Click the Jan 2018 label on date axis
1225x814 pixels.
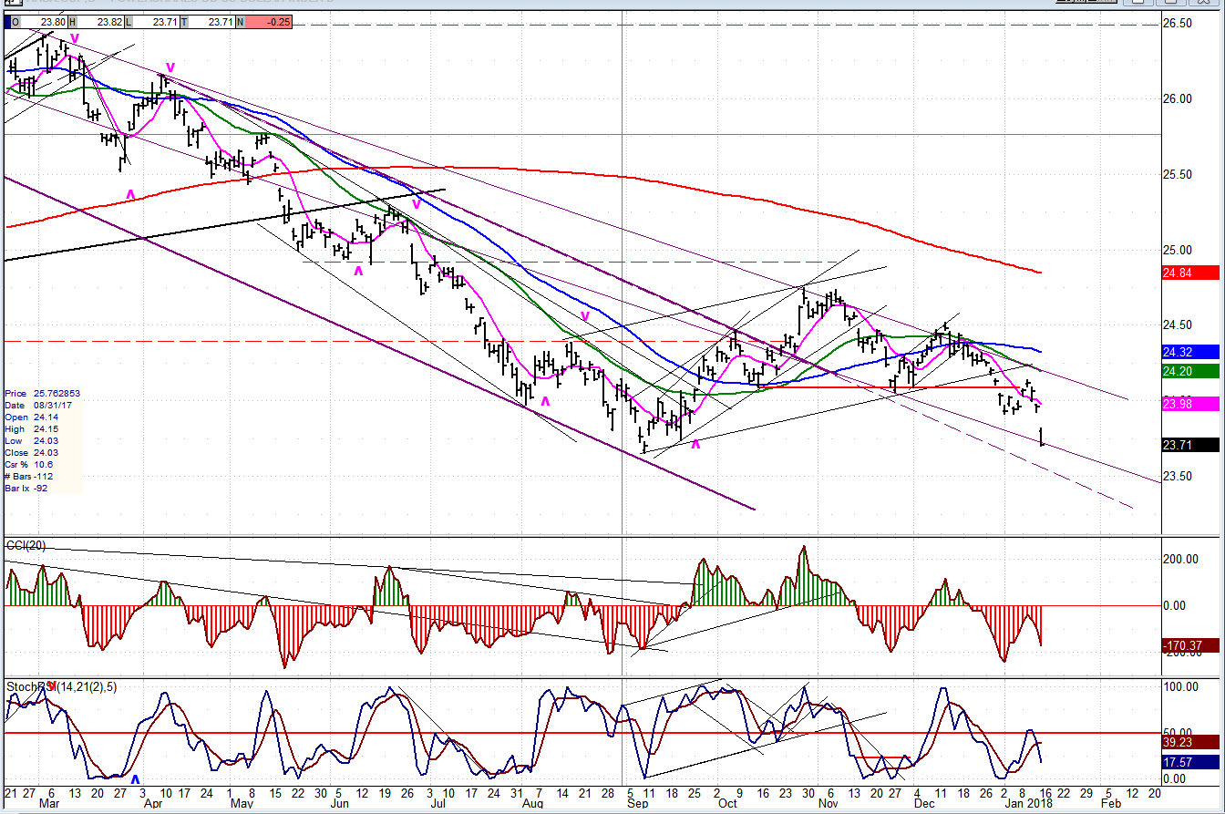pos(1035,804)
